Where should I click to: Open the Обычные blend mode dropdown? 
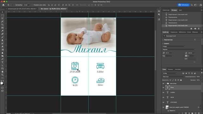click(174, 77)
